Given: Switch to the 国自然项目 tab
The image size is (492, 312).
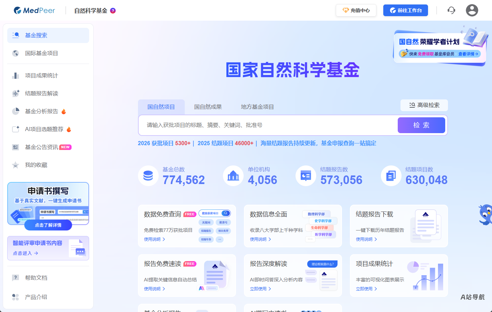Looking at the screenshot, I should click(x=161, y=107).
